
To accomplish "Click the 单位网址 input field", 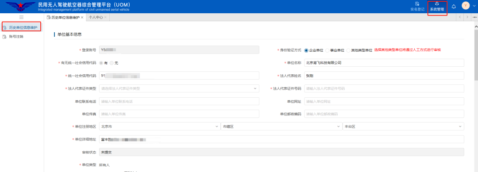I will point(384,101).
